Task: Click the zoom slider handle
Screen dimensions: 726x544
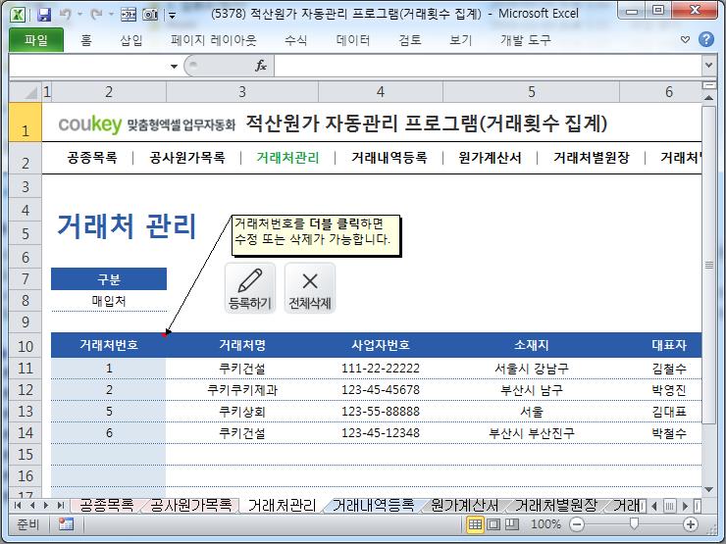Action: point(634,523)
